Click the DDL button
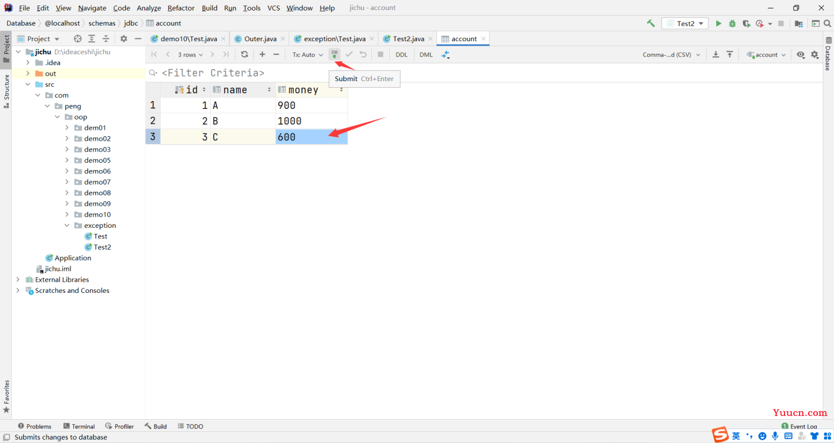The width and height of the screenshot is (834, 443). coord(401,54)
